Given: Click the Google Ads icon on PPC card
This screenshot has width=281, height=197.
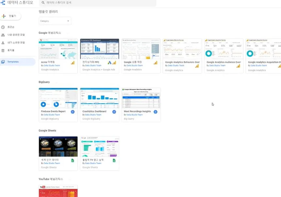Looking at the screenshot, I should (x=110, y=63).
